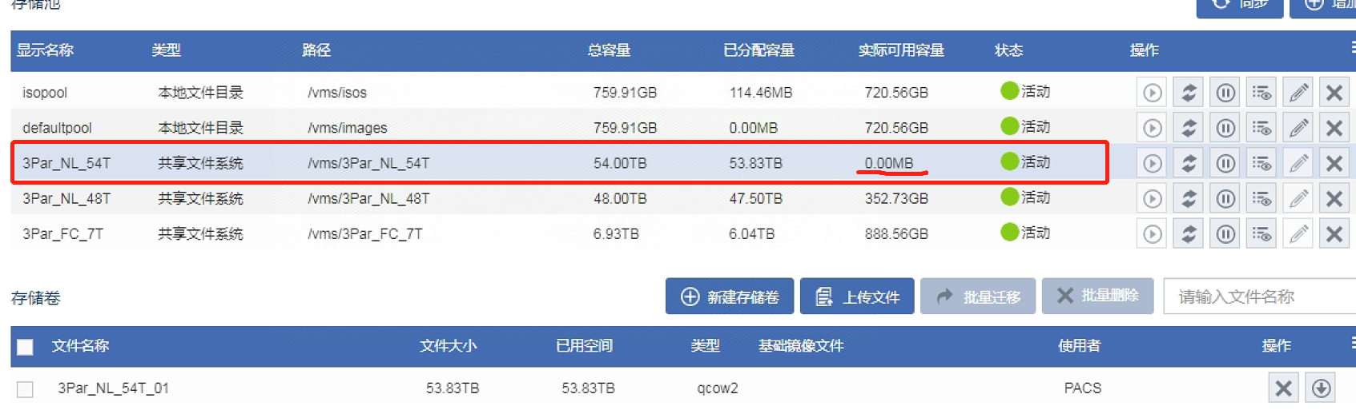Open storage volume table column menu
This screenshot has height=418, width=1356.
pos(1352,344)
